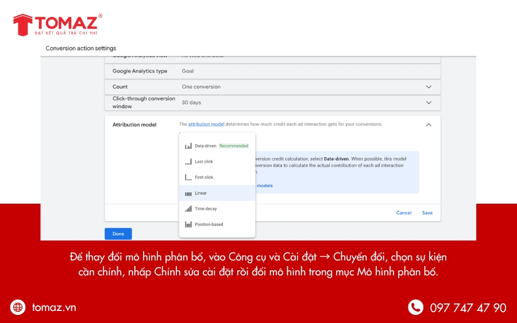This screenshot has height=323, width=517.
Task: Click the globe icon beside tomaz.vn
Action: pyautogui.click(x=18, y=308)
